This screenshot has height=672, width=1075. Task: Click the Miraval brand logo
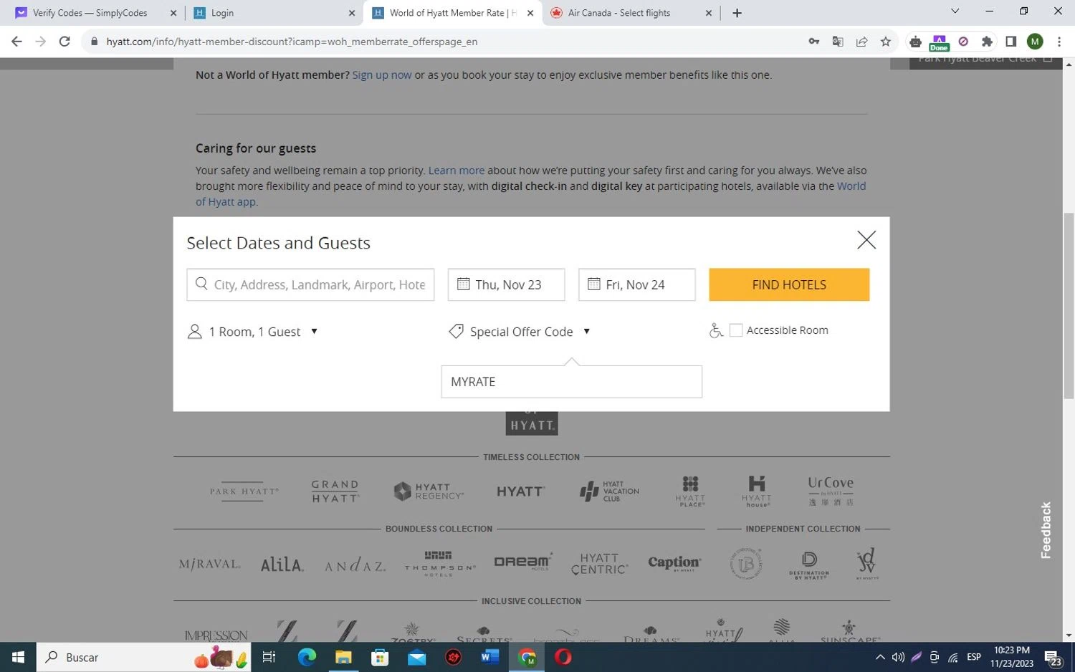click(x=209, y=564)
